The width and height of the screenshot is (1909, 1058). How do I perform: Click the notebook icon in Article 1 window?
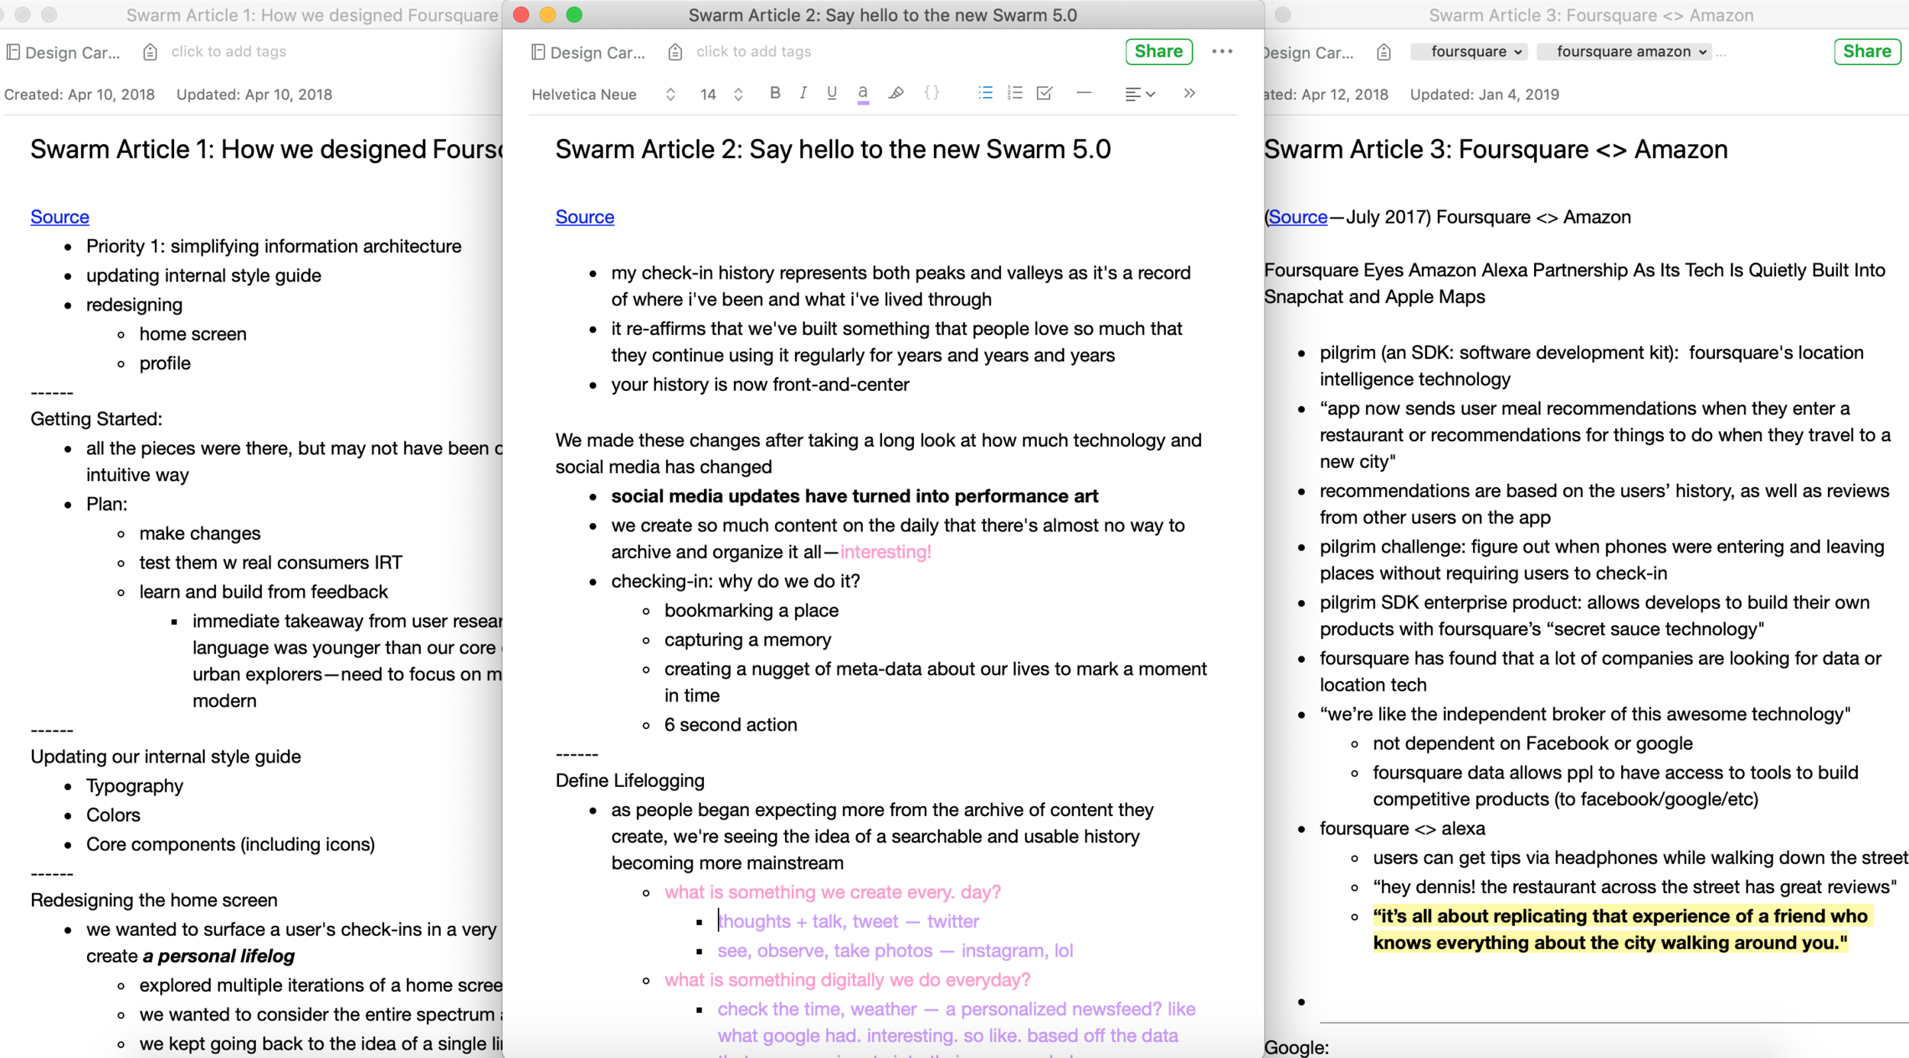12,52
